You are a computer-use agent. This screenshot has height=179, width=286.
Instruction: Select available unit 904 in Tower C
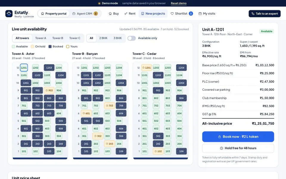click(179, 90)
